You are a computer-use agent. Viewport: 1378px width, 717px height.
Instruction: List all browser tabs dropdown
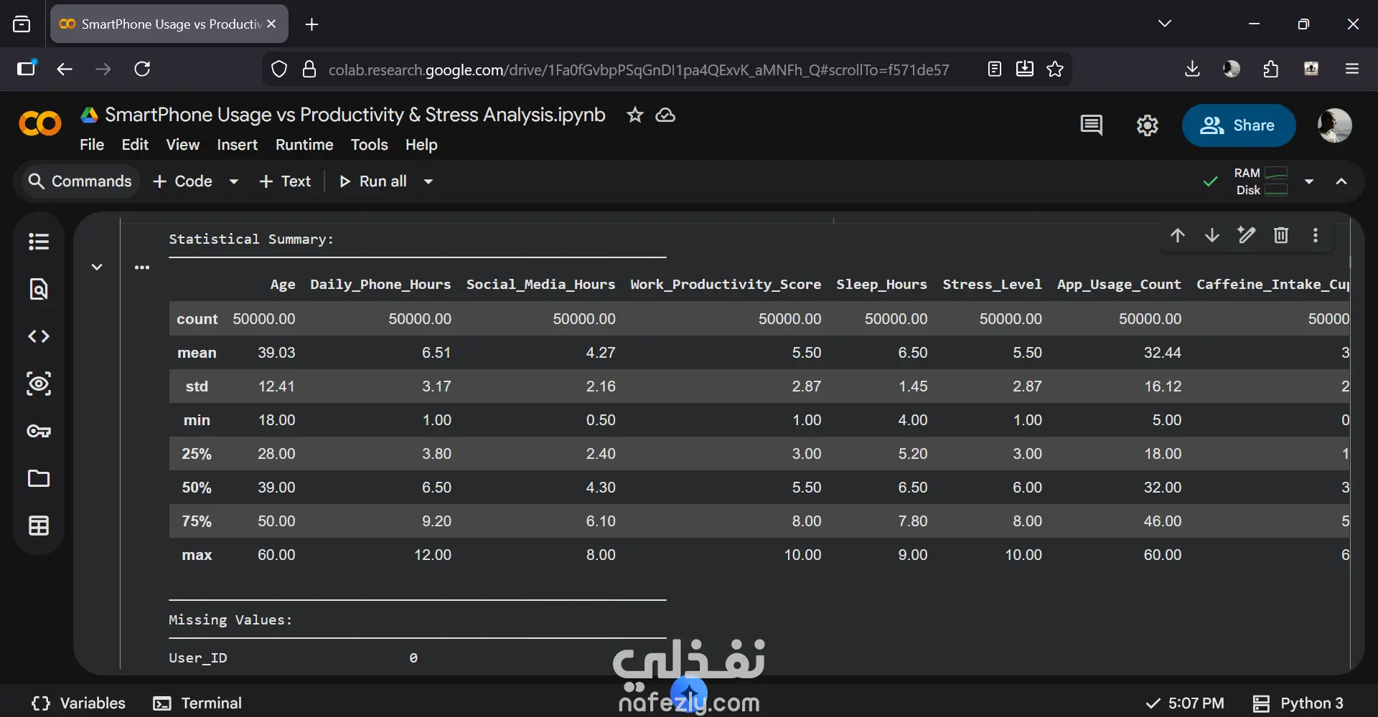1165,24
